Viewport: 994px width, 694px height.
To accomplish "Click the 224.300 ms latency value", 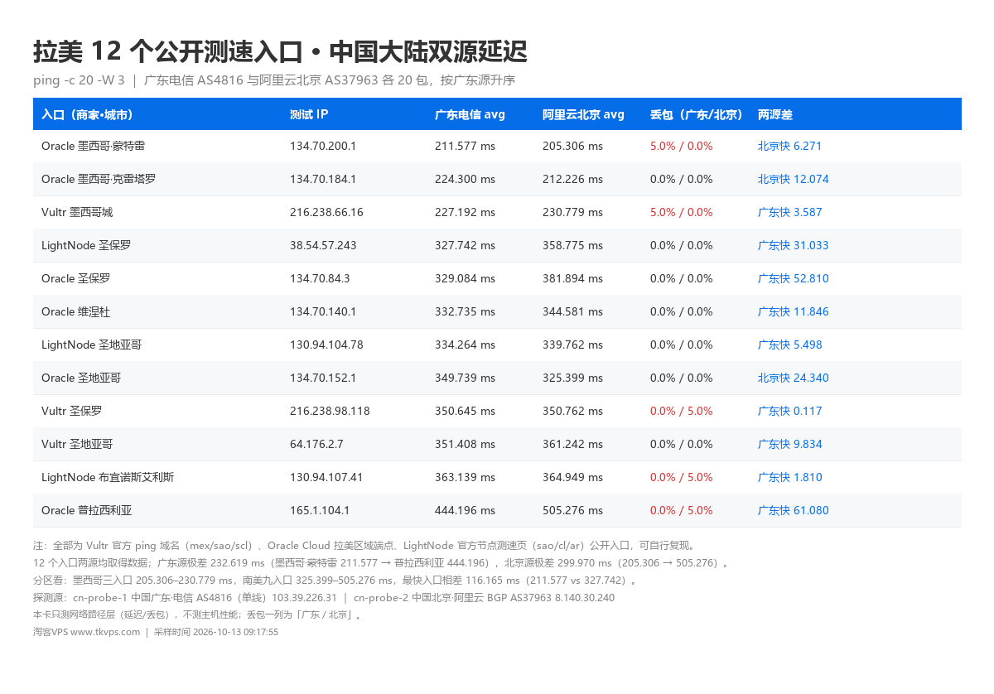I will (465, 179).
